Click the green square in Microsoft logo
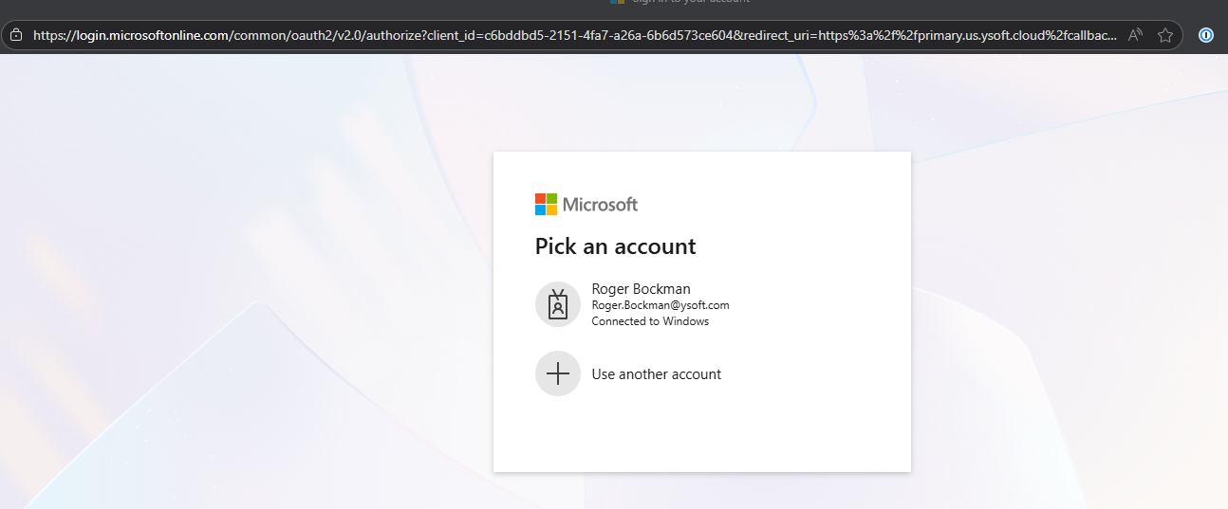Image resolution: width=1228 pixels, height=509 pixels. [551, 198]
